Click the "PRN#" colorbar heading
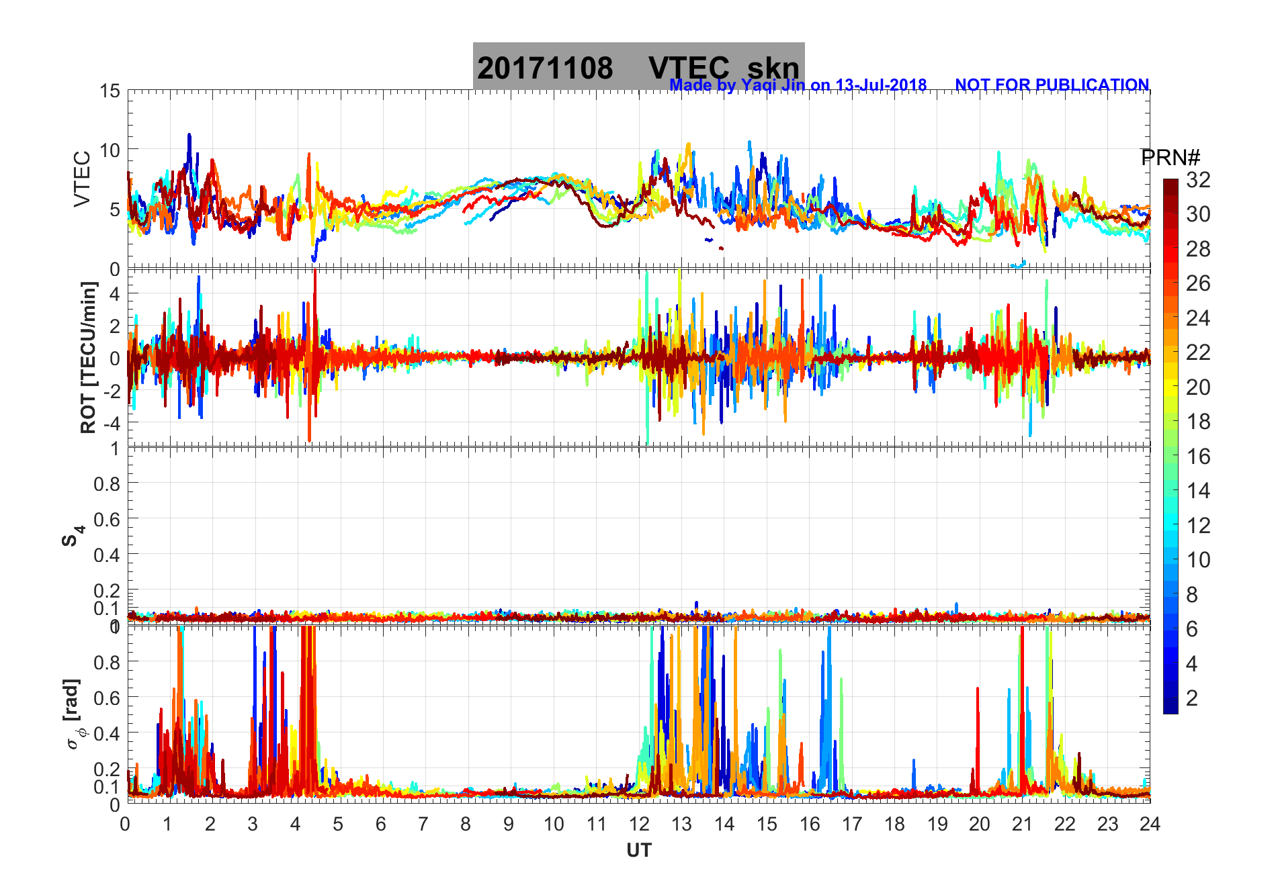Image resolution: width=1278 pixels, height=893 pixels. pos(1170,158)
